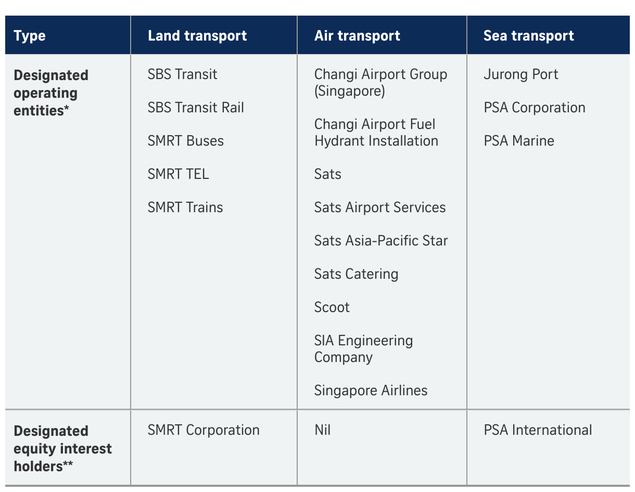Image resolution: width=635 pixels, height=492 pixels.
Task: Click the Land transport column header
Action: [x=197, y=36]
